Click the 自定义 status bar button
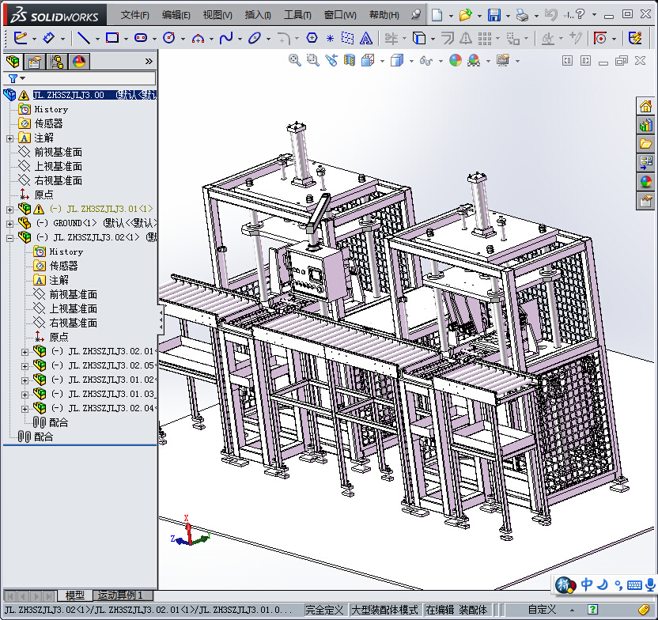Screen dimensions: 658x620 coord(542,610)
